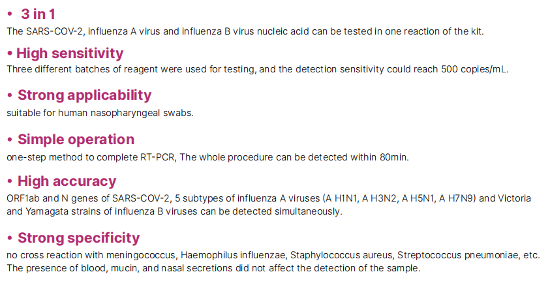Image resolution: width=550 pixels, height=287 pixels.
Task: Click the "no cross reaction with meningococcus" line
Action: coord(273,255)
